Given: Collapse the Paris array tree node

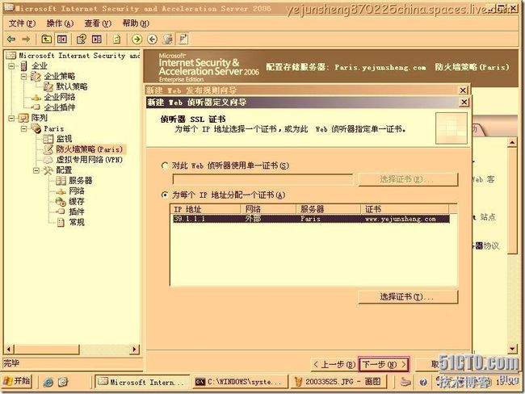Looking at the screenshot, I should tap(24, 128).
